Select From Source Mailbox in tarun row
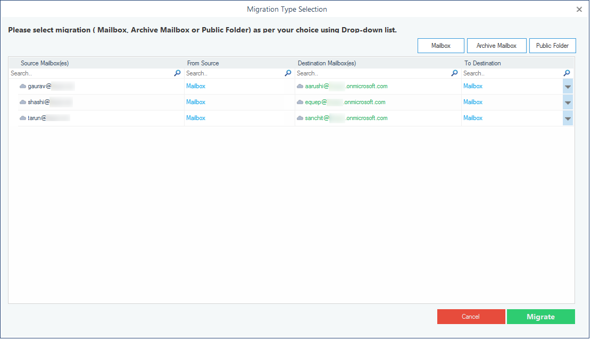This screenshot has height=340, width=591. 196,118
